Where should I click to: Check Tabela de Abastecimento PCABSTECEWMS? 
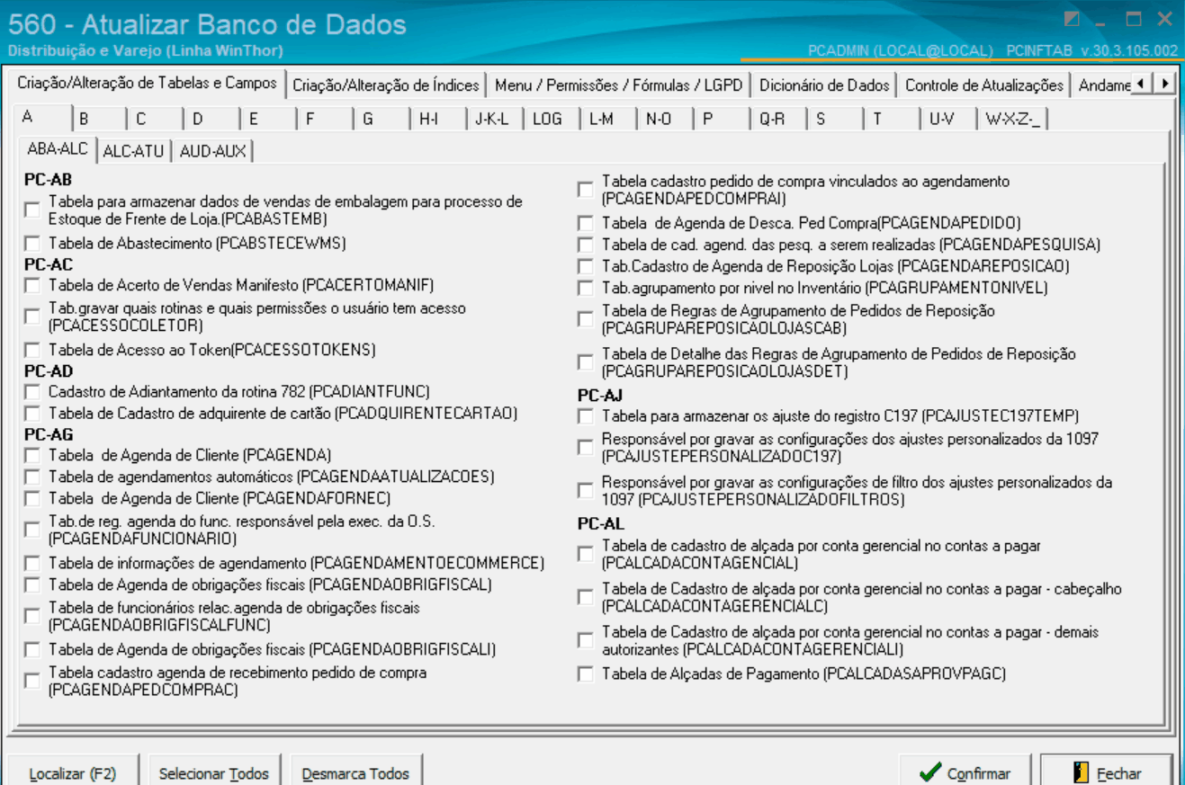[32, 243]
